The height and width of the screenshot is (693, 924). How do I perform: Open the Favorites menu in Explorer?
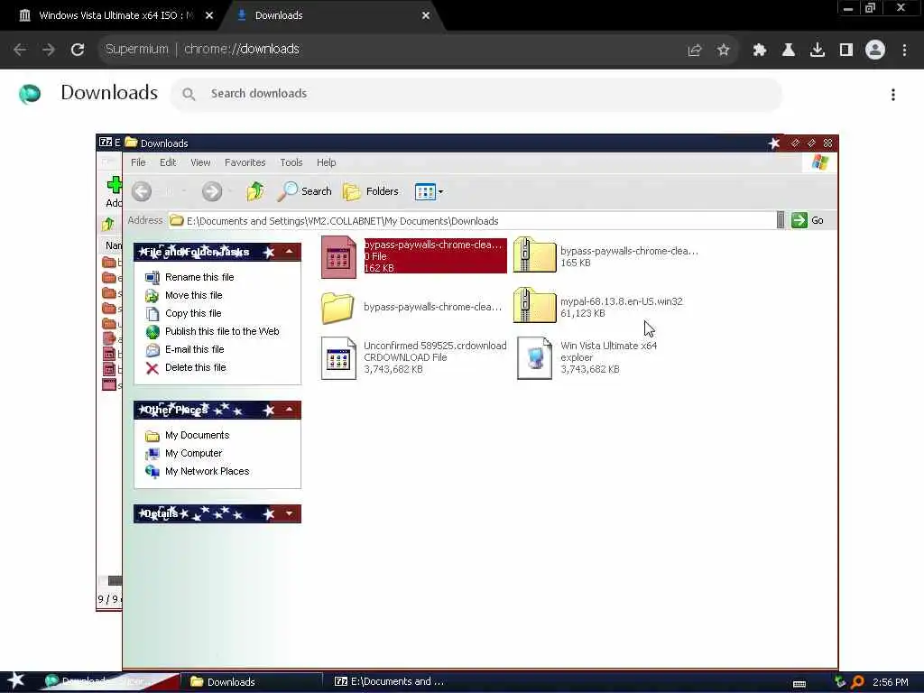(245, 162)
